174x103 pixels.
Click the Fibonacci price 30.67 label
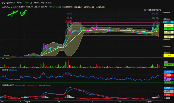point(70,14)
